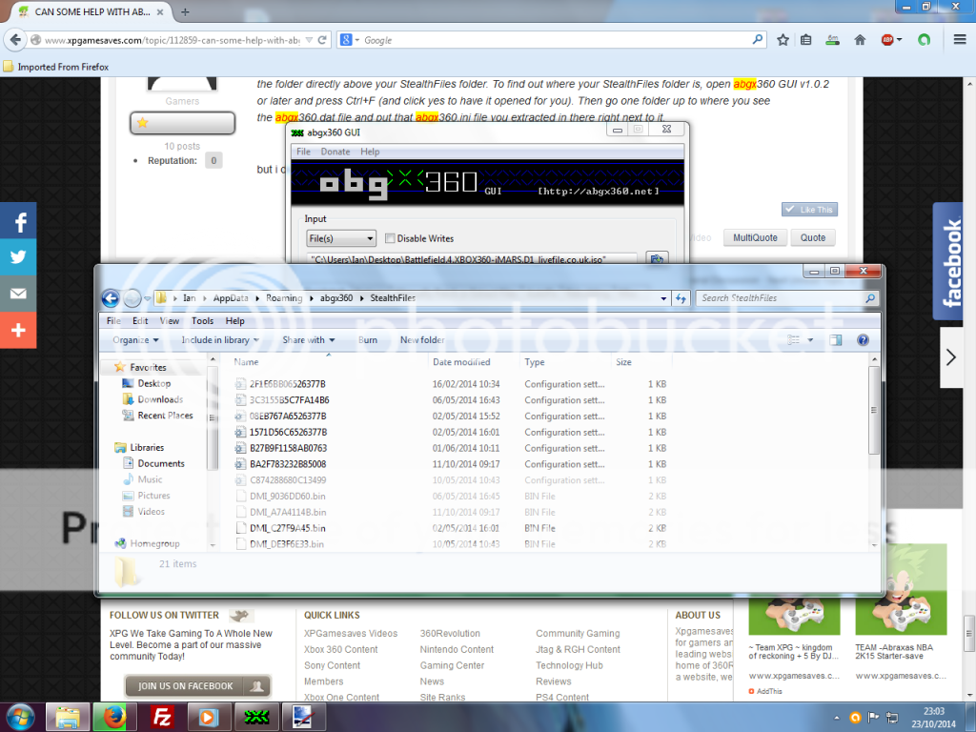Image resolution: width=976 pixels, height=732 pixels.
Task: Click the Join Us On Facebook button
Action: tap(197, 686)
